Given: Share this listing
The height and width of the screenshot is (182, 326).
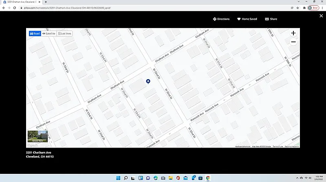Looking at the screenshot, I should click(x=271, y=19).
